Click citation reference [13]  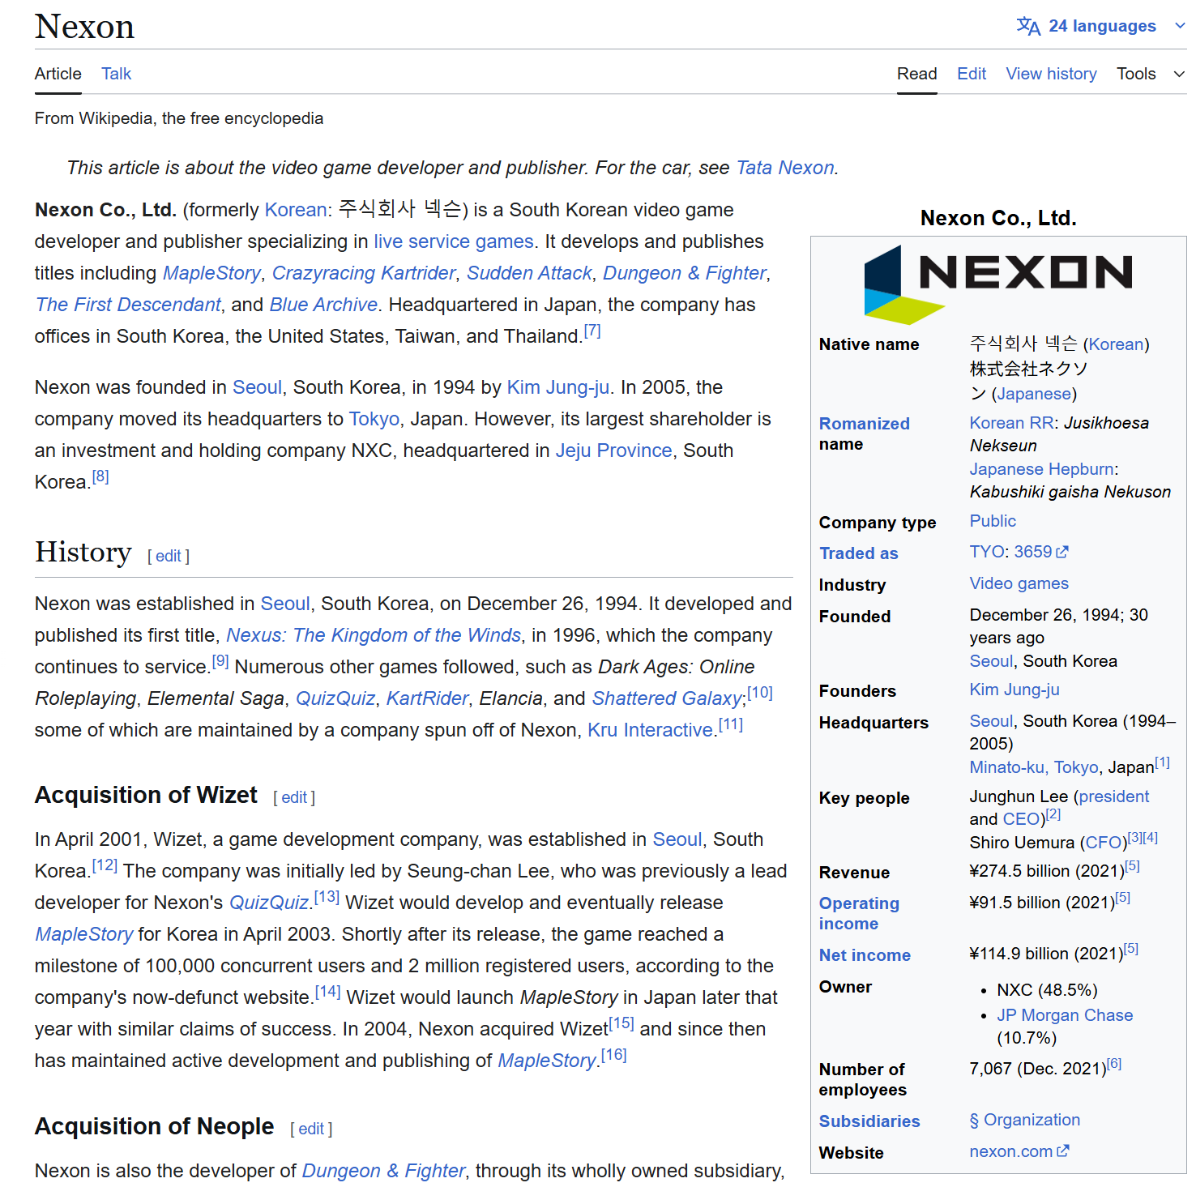327,897
